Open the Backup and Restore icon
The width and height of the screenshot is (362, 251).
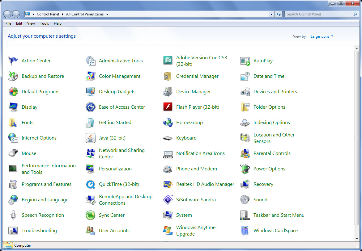13,76
